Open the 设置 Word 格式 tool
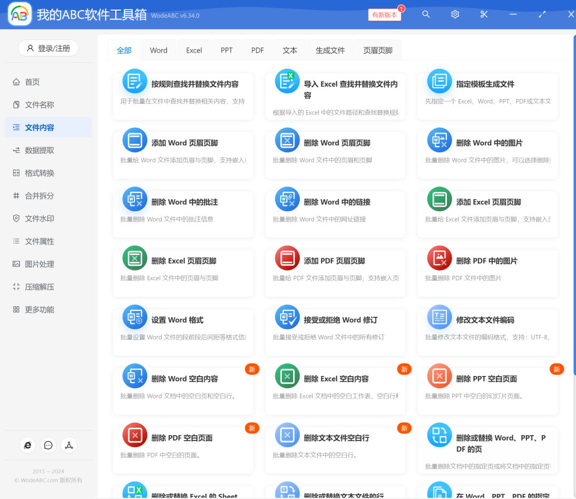The image size is (576, 499). tap(183, 327)
